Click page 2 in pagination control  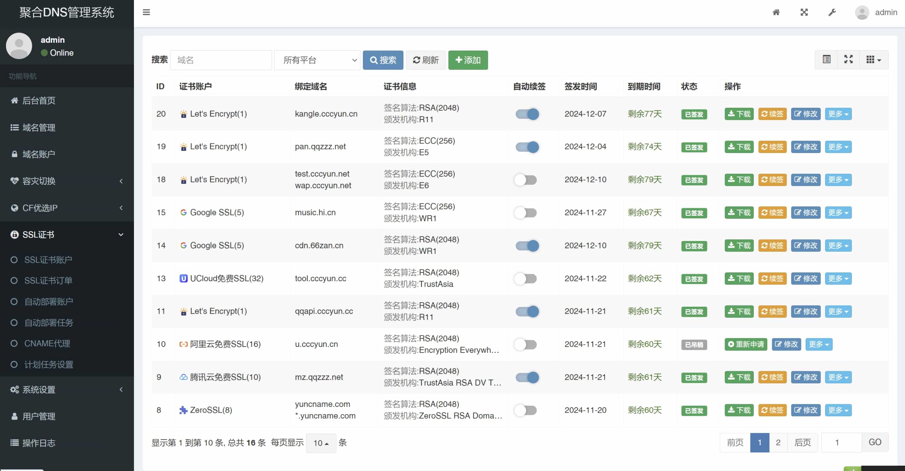tap(778, 442)
